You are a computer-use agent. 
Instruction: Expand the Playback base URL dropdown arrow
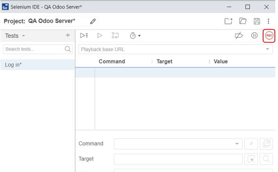pyautogui.click(x=267, y=49)
